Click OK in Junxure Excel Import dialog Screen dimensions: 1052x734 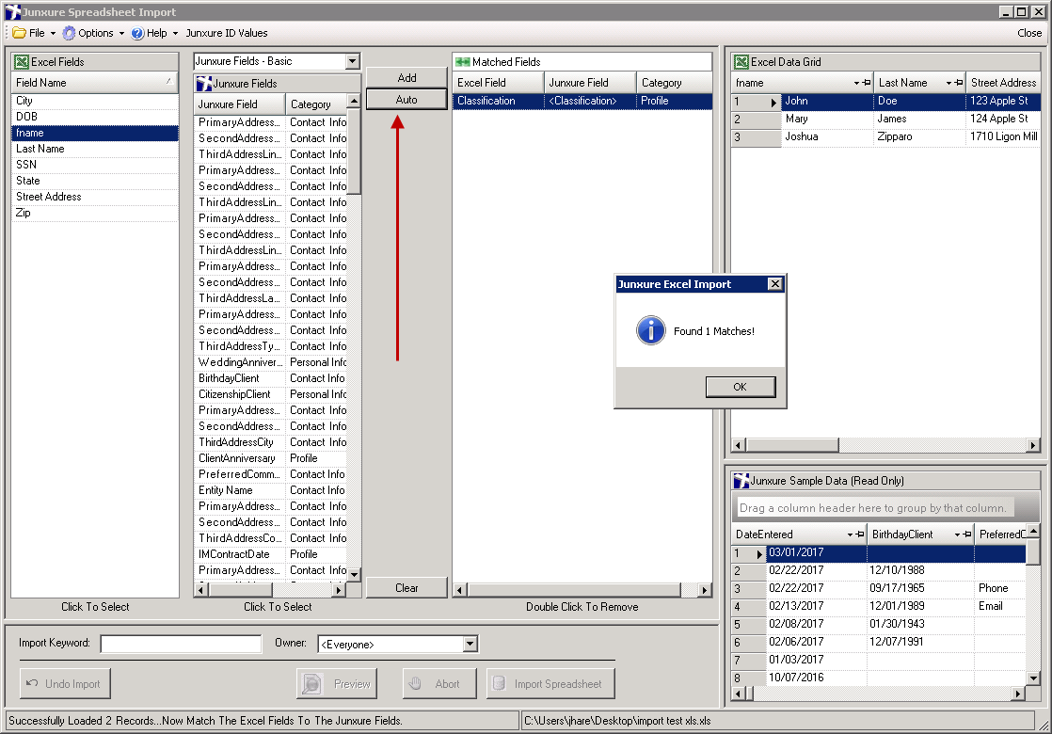pos(740,387)
